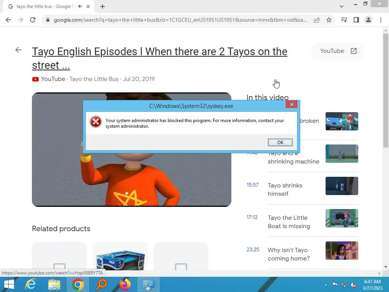Launch Firefox from the taskbar
The width and height of the screenshot is (389, 292).
click(125, 284)
